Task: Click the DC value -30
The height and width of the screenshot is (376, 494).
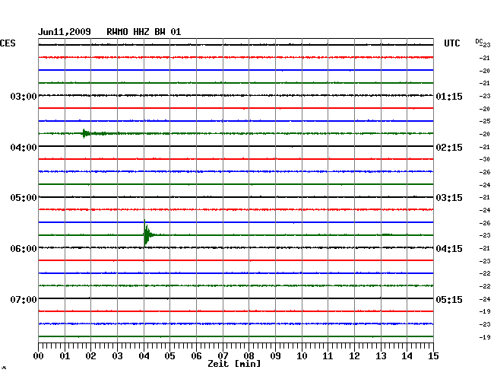Action: click(x=485, y=159)
